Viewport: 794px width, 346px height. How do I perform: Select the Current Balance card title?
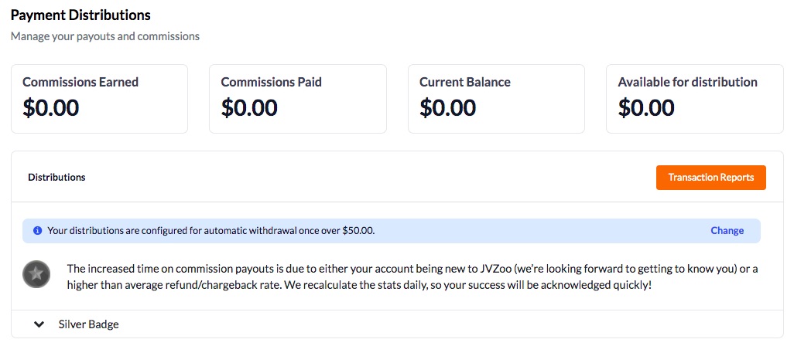464,82
